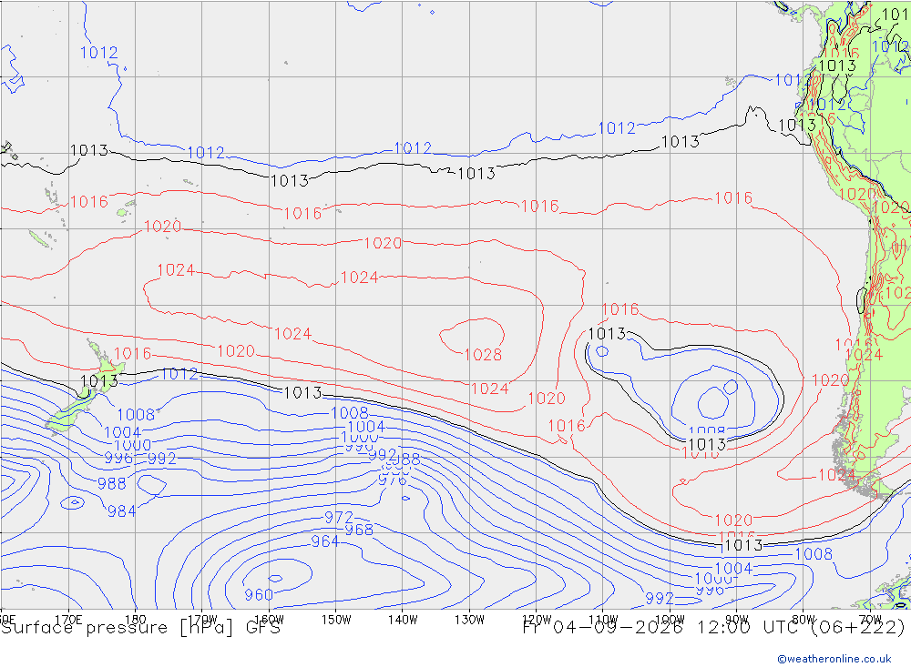Click the 170E longitude axis label

[x=68, y=620]
